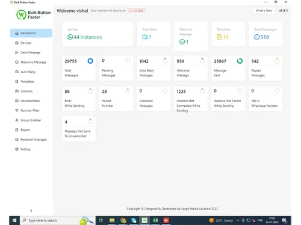301x225 pixels.
Task: Click the notification center tray icon
Action: tap(284, 220)
